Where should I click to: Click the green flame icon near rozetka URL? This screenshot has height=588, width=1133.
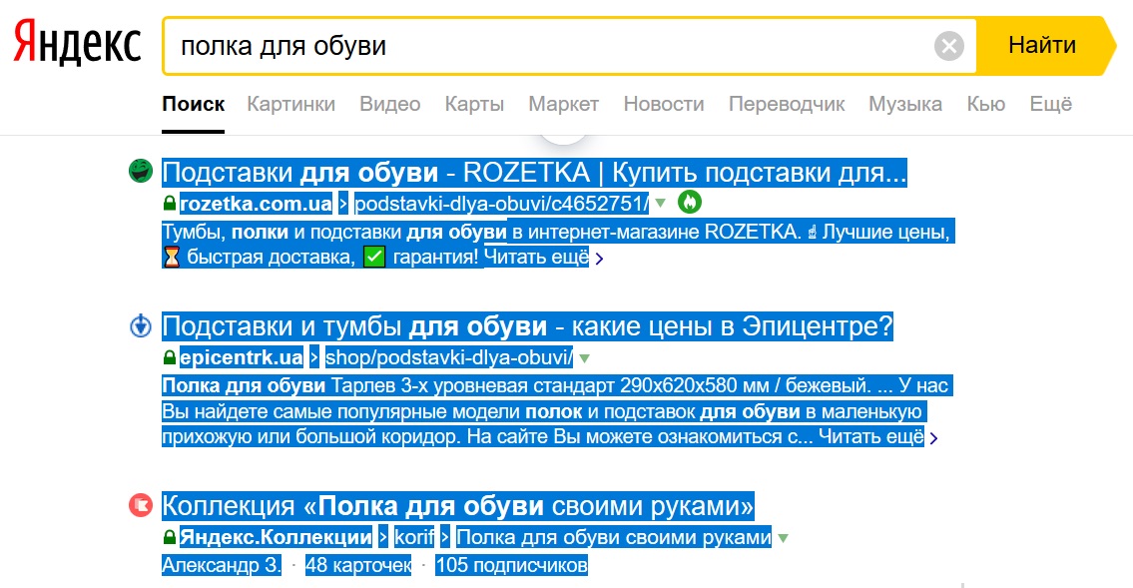pyautogui.click(x=689, y=203)
